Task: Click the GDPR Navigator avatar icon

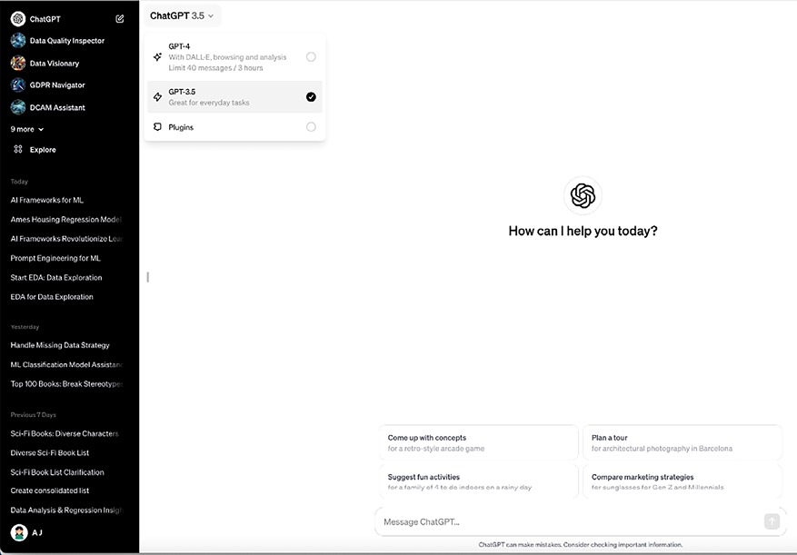Action: pyautogui.click(x=18, y=84)
